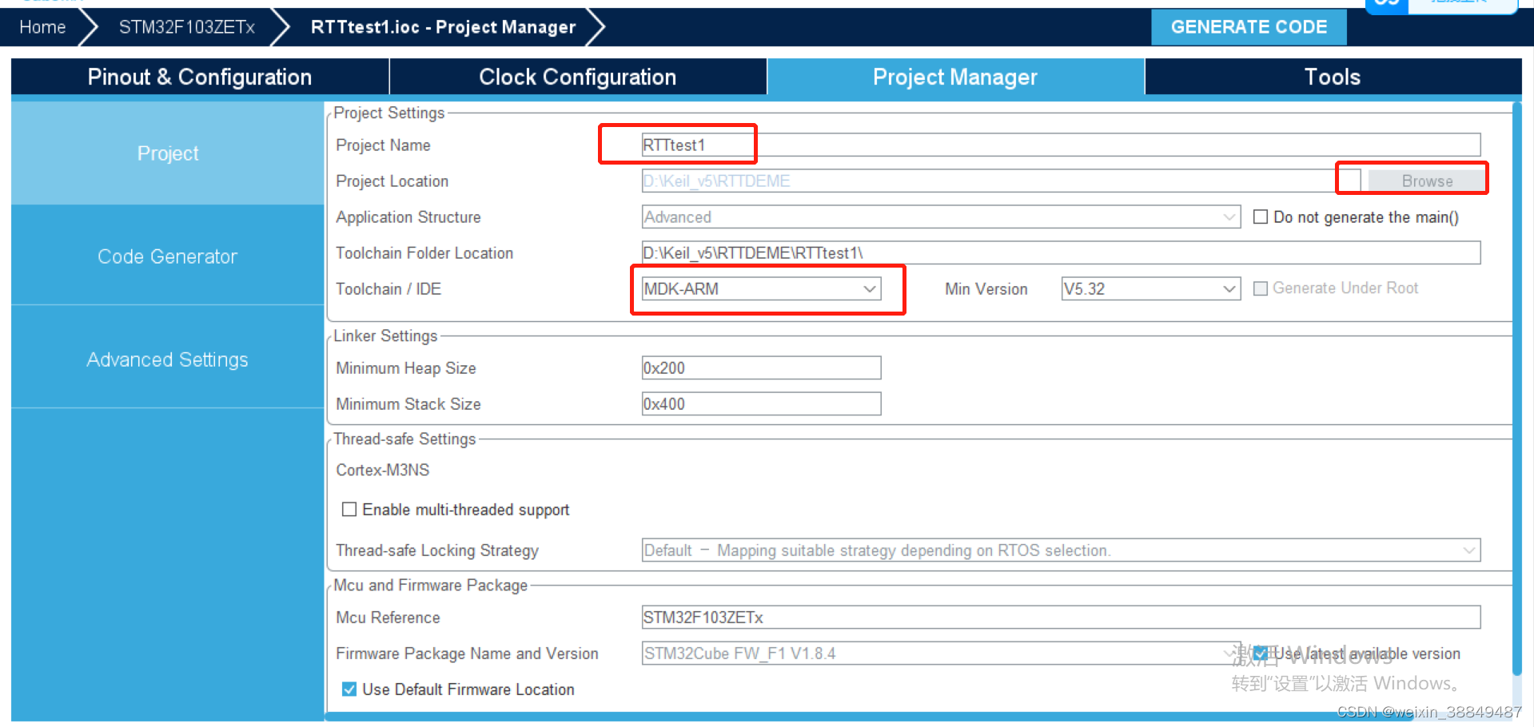Select the Project side panel item
The width and height of the screenshot is (1534, 727).
167,153
